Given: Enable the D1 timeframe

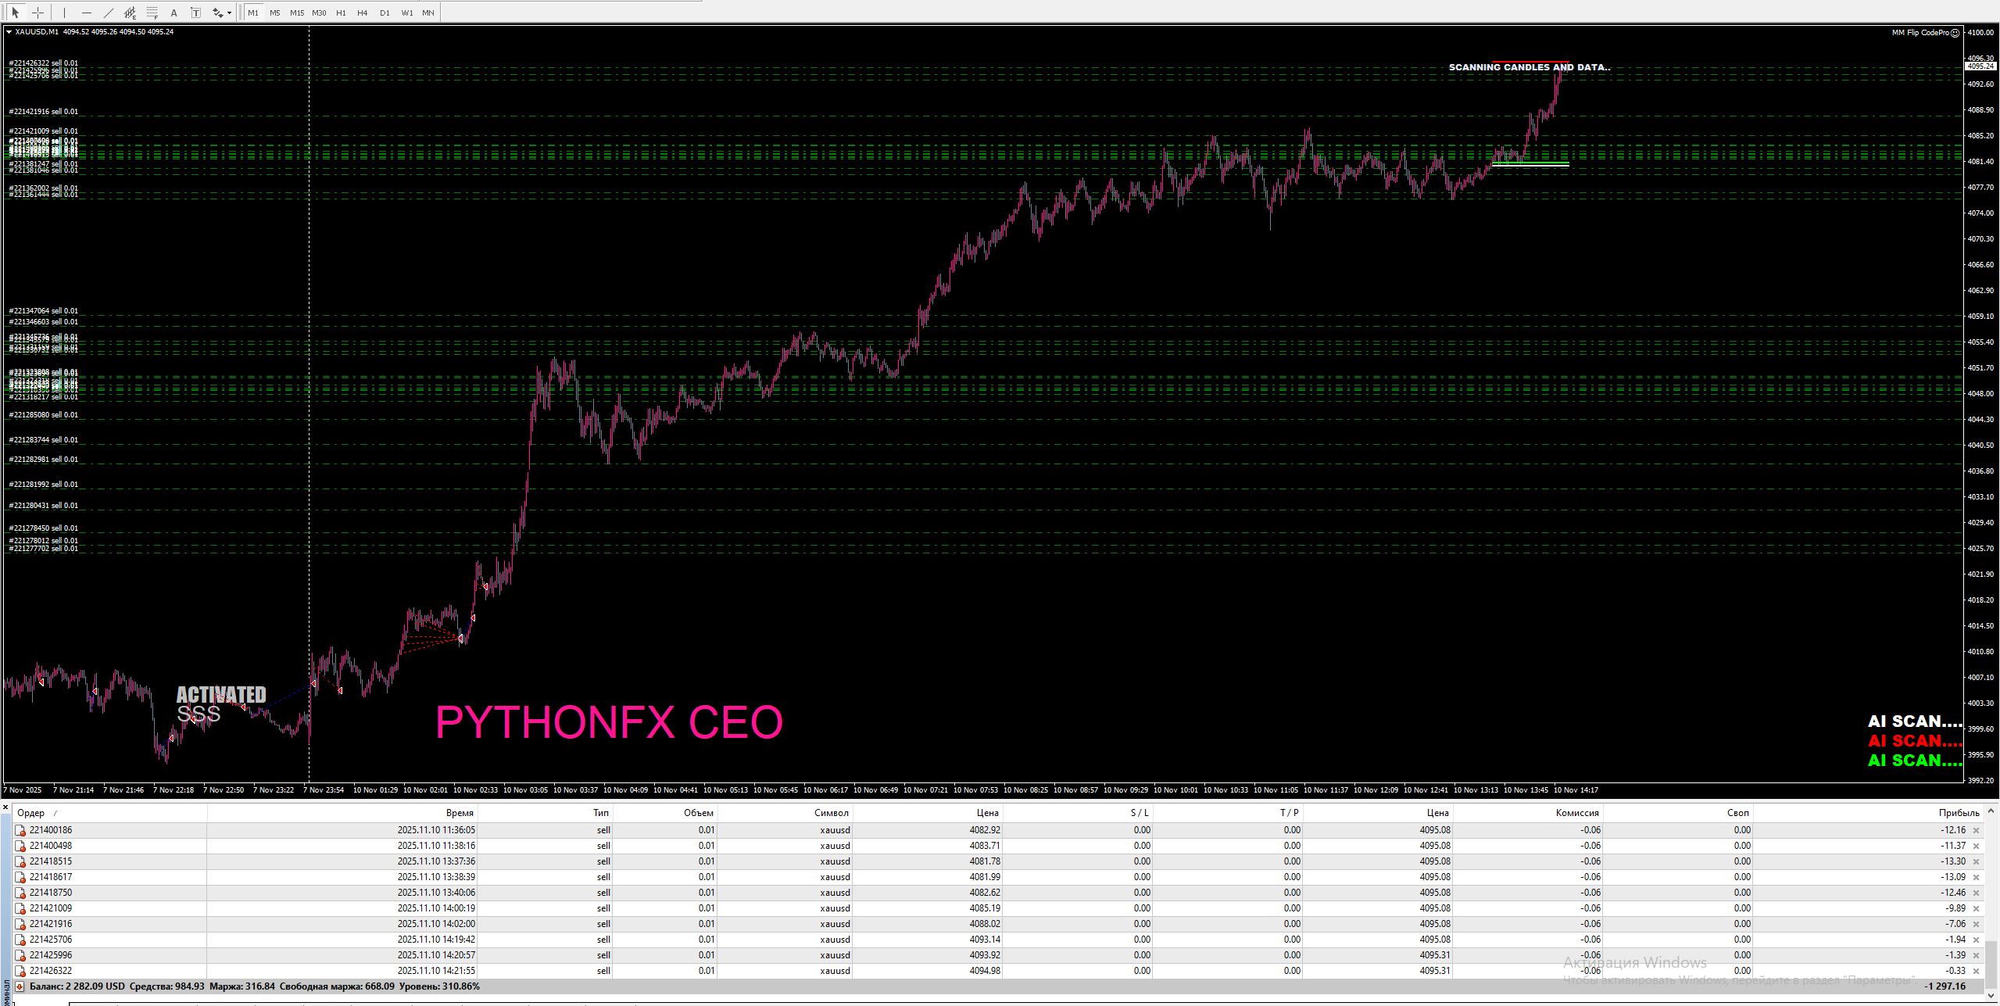Looking at the screenshot, I should pos(385,13).
